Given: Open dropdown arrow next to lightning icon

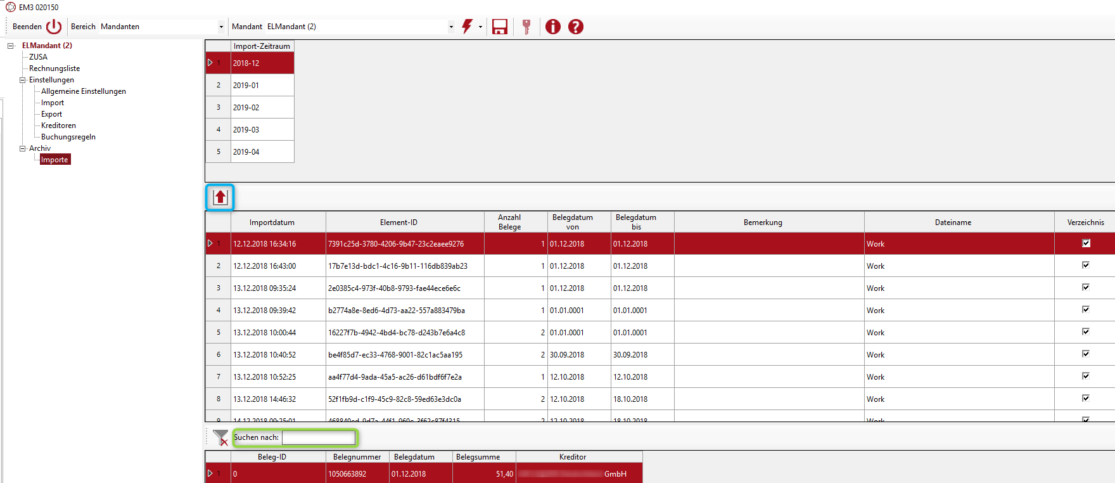Looking at the screenshot, I should tap(480, 27).
